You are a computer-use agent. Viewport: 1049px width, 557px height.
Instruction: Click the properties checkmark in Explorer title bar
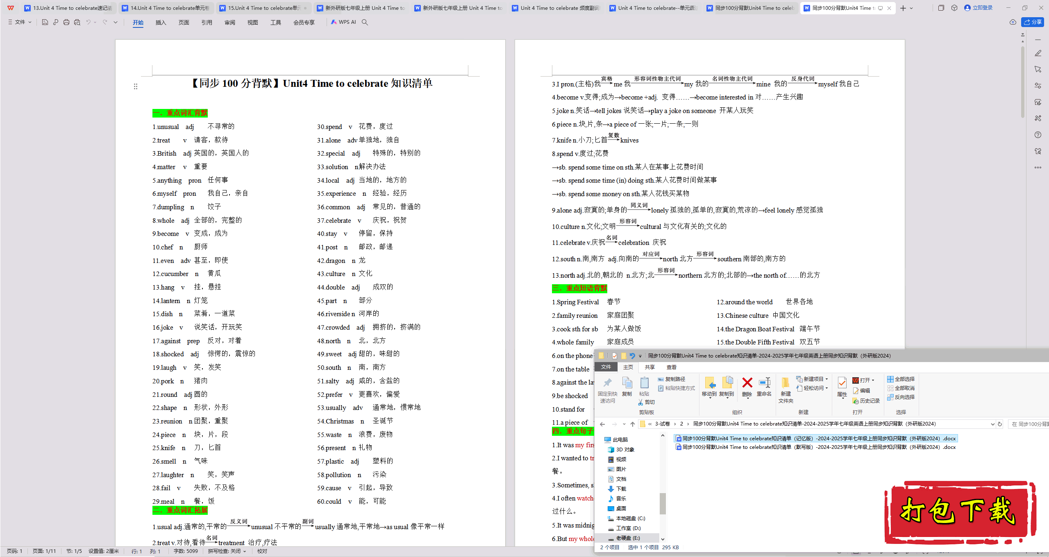tap(615, 356)
